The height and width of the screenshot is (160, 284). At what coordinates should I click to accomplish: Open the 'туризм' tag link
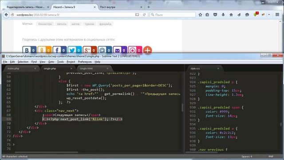point(90,24)
